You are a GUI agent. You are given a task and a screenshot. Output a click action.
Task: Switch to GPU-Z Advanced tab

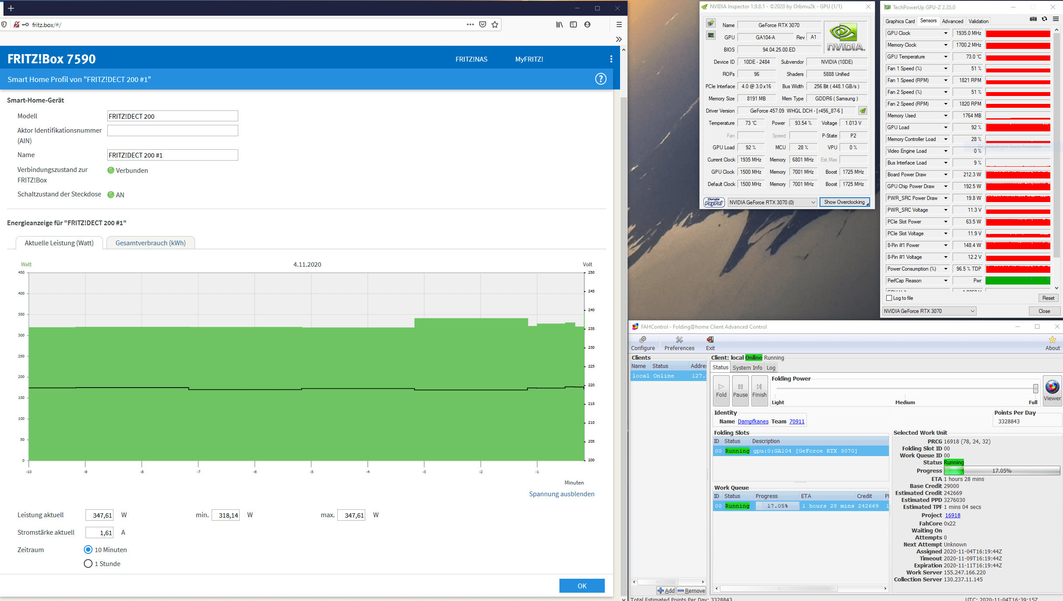[x=952, y=21]
